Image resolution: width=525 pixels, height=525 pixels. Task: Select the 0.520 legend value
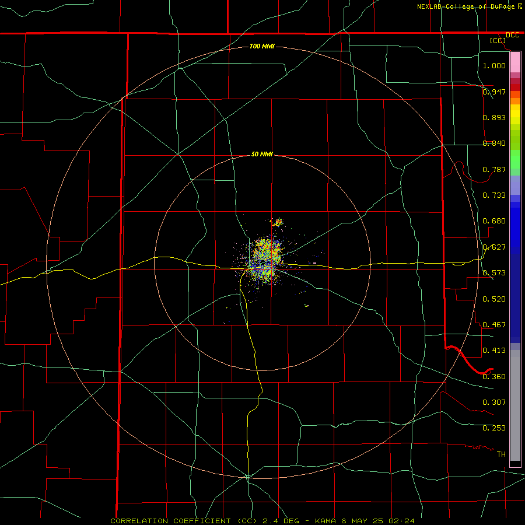coord(494,299)
